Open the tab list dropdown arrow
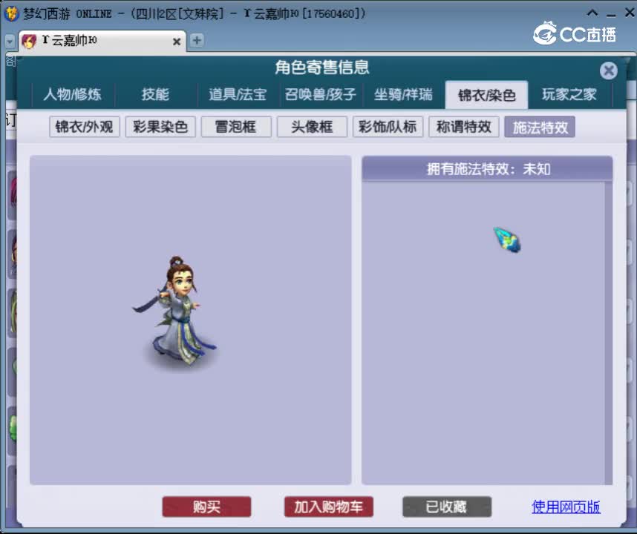 point(10,41)
